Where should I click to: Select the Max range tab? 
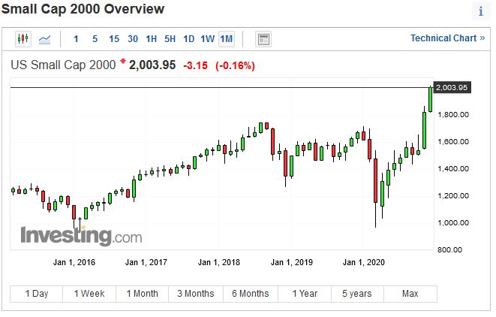point(410,294)
